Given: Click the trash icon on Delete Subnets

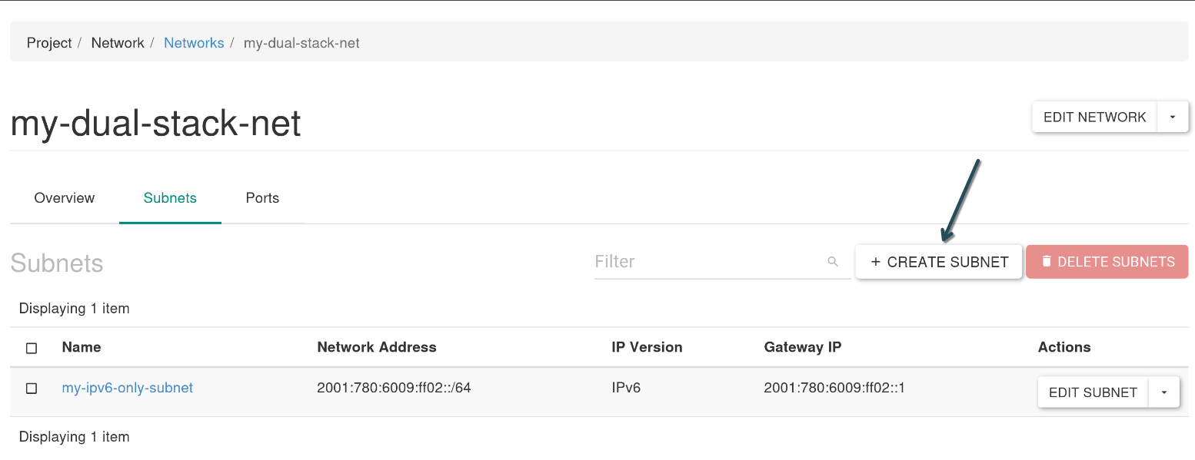Looking at the screenshot, I should coord(1046,261).
